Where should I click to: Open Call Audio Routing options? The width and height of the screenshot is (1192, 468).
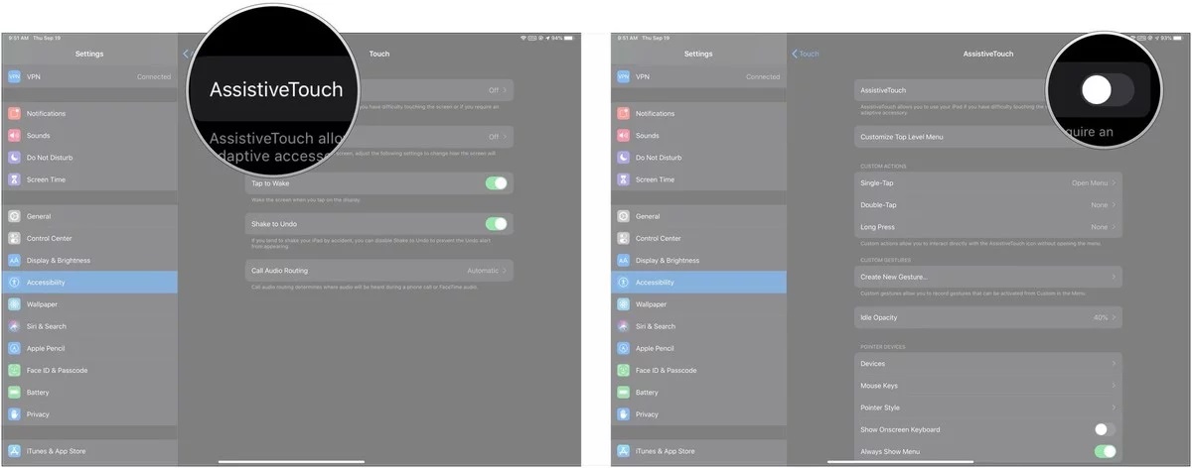(x=378, y=270)
